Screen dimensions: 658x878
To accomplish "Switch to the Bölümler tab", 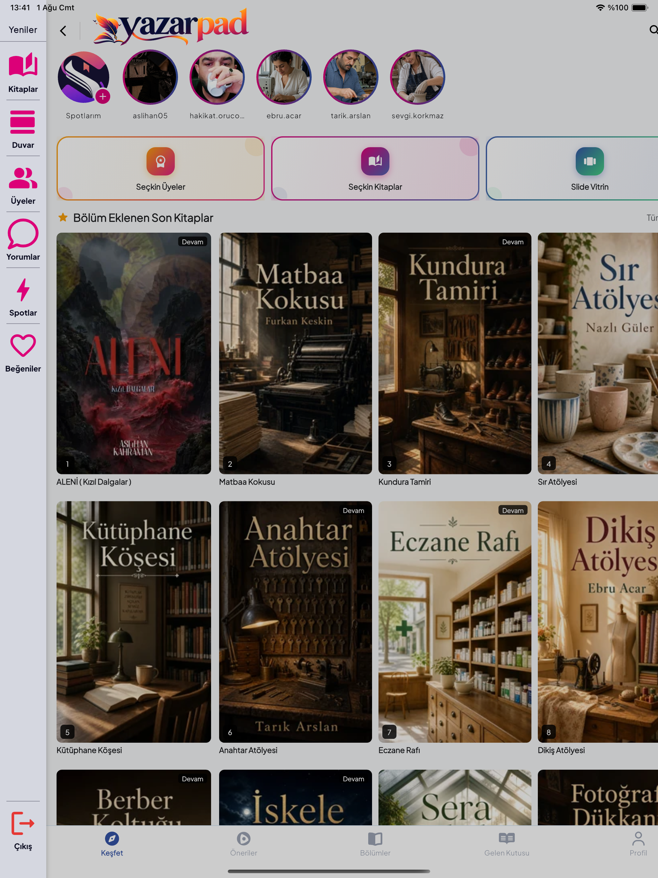I will pyautogui.click(x=375, y=845).
